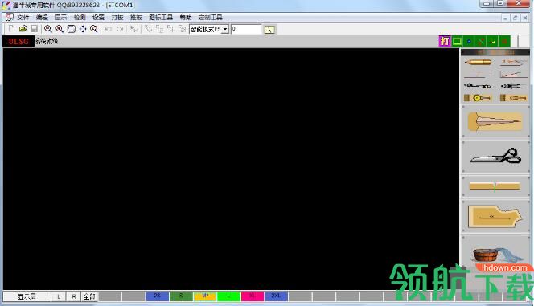Click the 显示层 button
The width and height of the screenshot is (534, 306).
(27, 296)
